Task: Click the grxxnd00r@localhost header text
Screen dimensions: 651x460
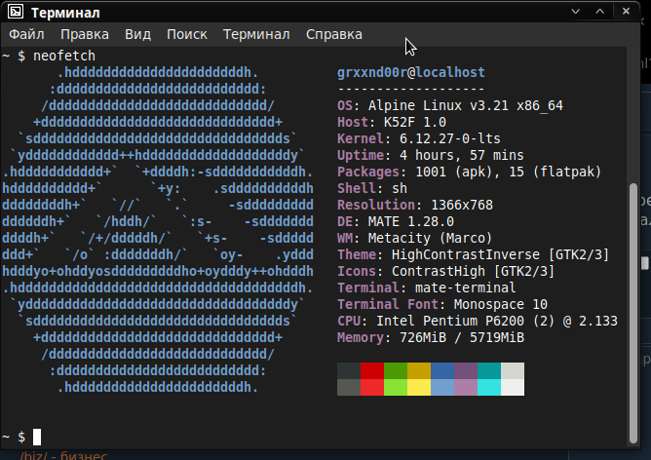Action: (x=410, y=73)
